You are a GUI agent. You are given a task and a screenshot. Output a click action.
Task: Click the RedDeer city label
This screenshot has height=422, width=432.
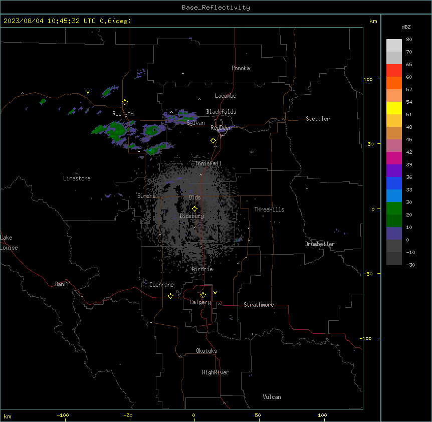(221, 128)
